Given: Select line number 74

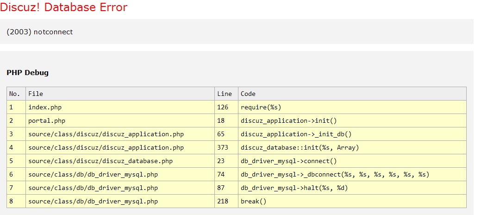Looking at the screenshot, I should point(220,174).
